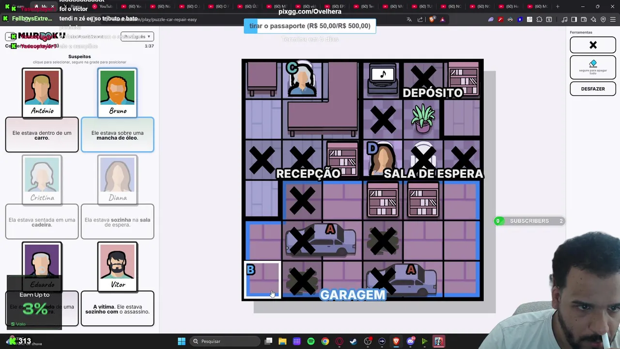Open Google Chrome from the taskbar
The height and width of the screenshot is (349, 620).
(x=325, y=341)
